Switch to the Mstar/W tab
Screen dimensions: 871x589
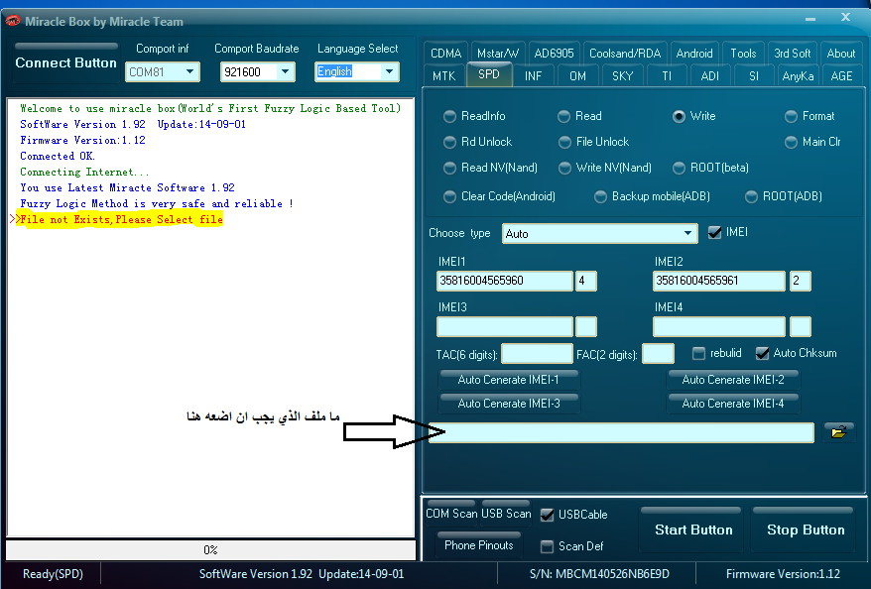(498, 54)
